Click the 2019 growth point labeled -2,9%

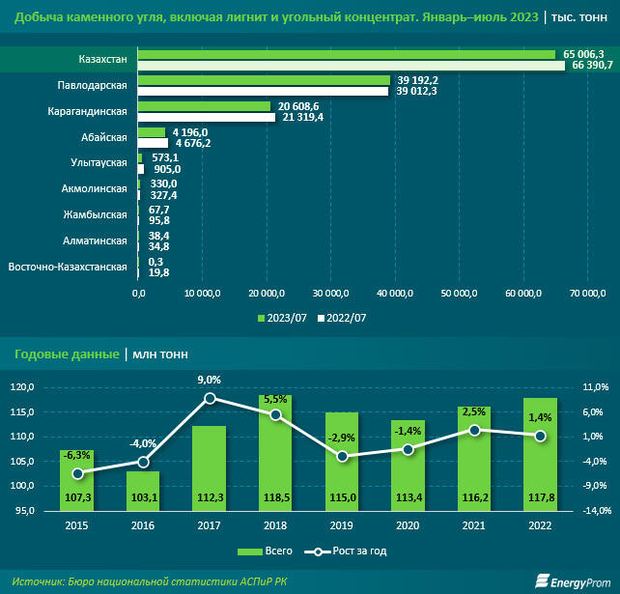click(x=342, y=456)
